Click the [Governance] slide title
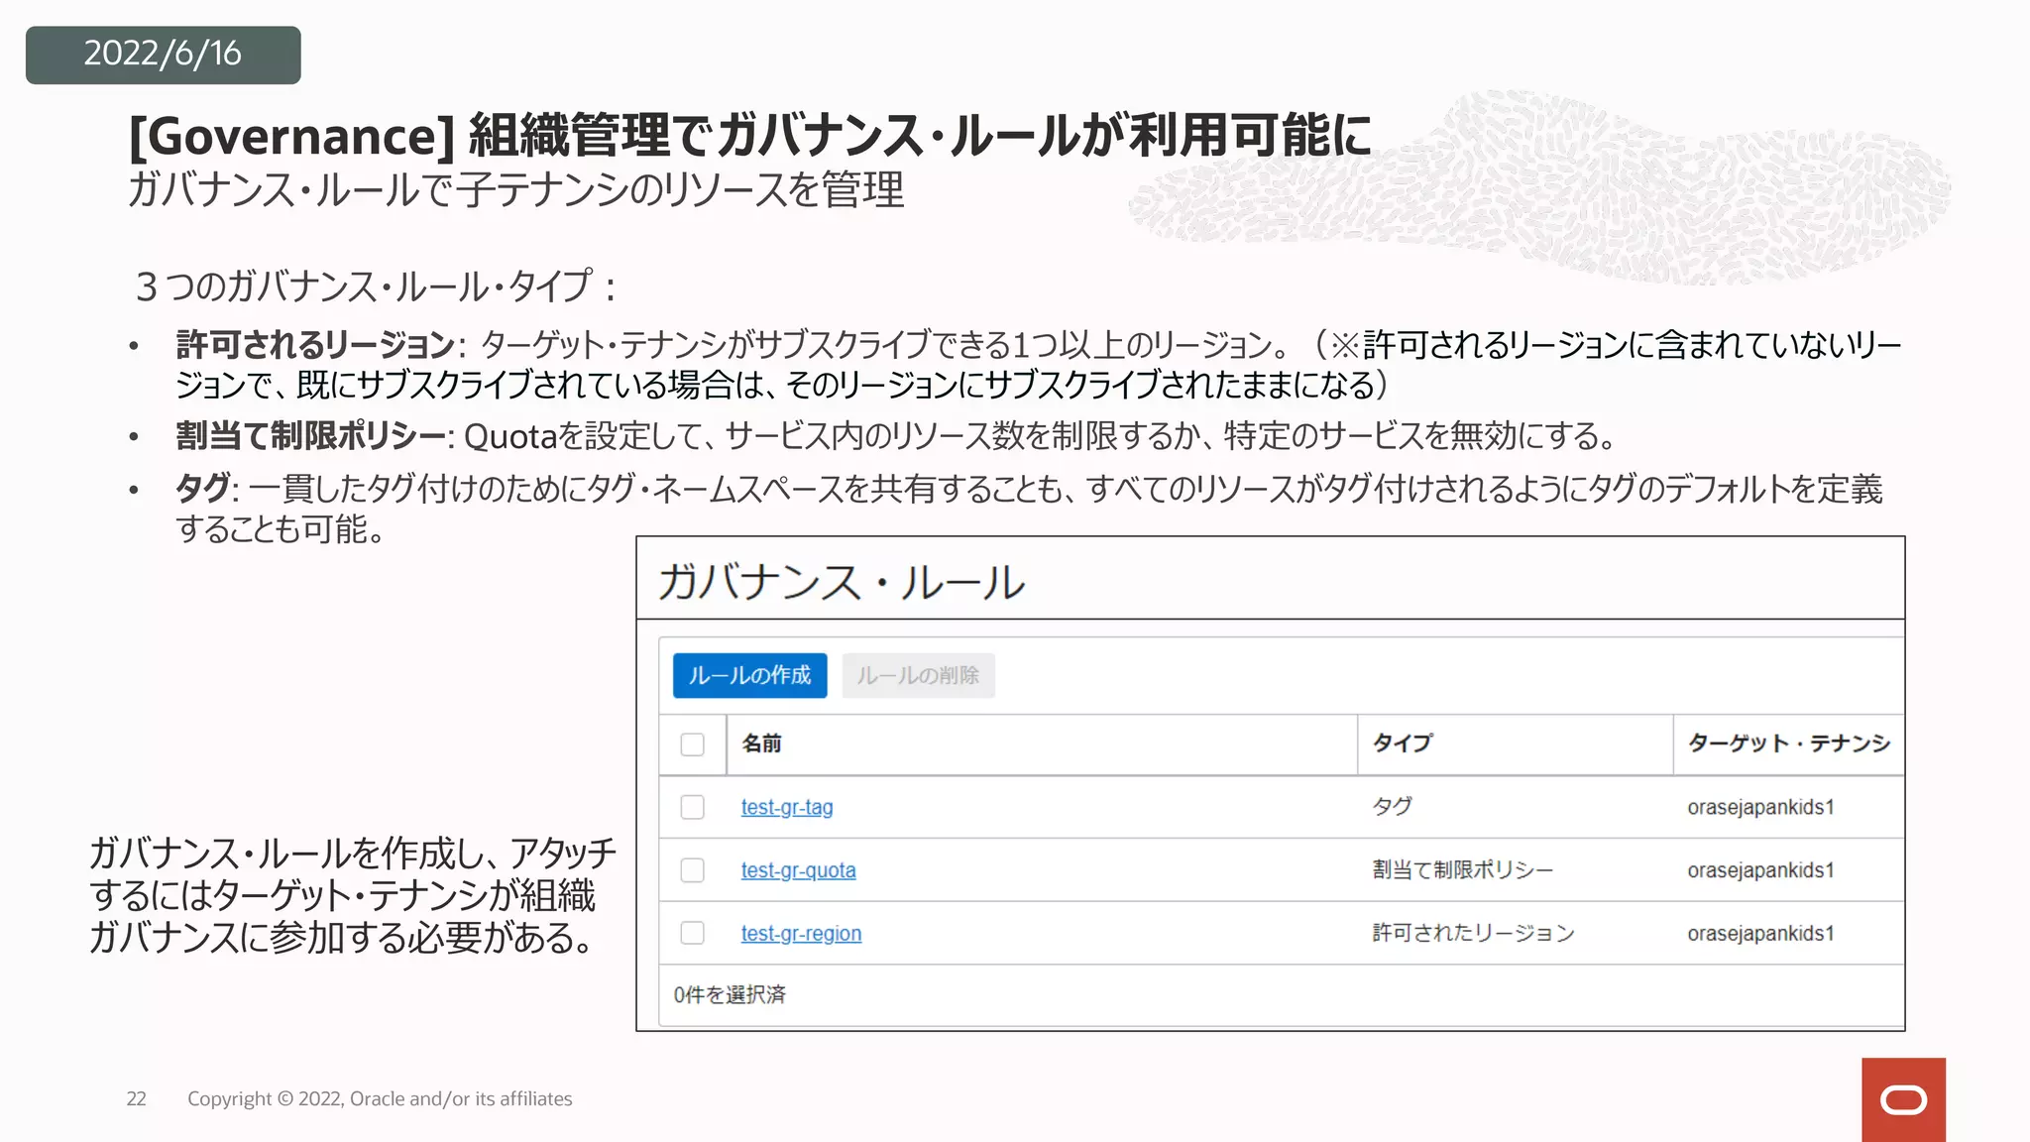Screen dimensions: 2030x1142 click(x=750, y=136)
